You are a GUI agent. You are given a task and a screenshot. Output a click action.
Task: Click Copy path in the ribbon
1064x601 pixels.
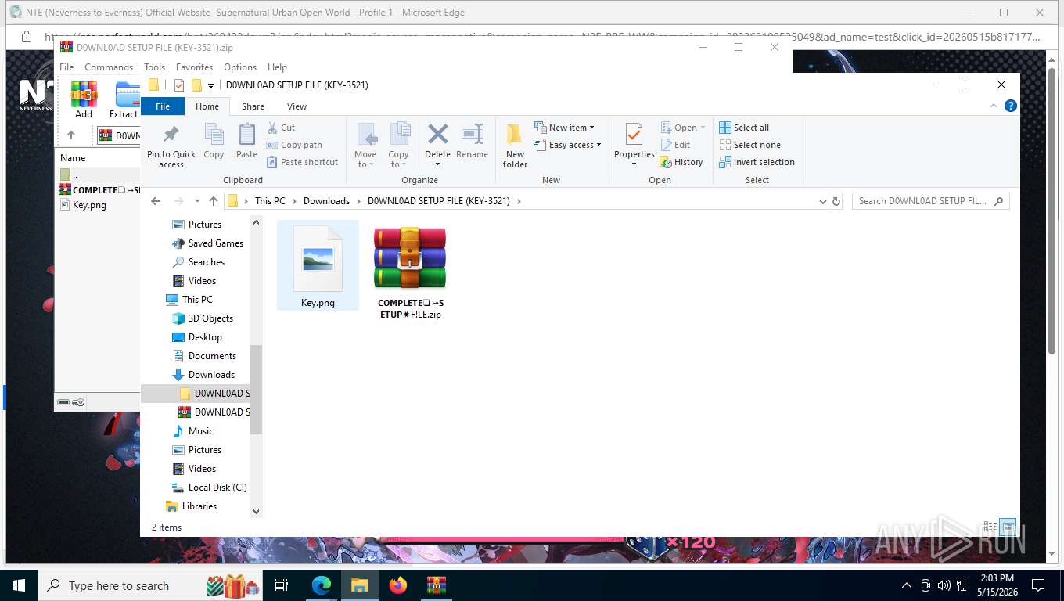click(294, 145)
